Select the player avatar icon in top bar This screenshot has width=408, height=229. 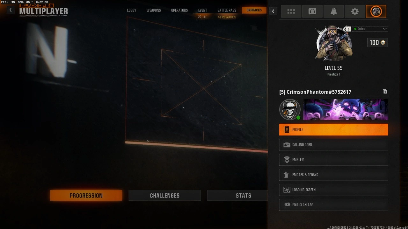coord(376,11)
